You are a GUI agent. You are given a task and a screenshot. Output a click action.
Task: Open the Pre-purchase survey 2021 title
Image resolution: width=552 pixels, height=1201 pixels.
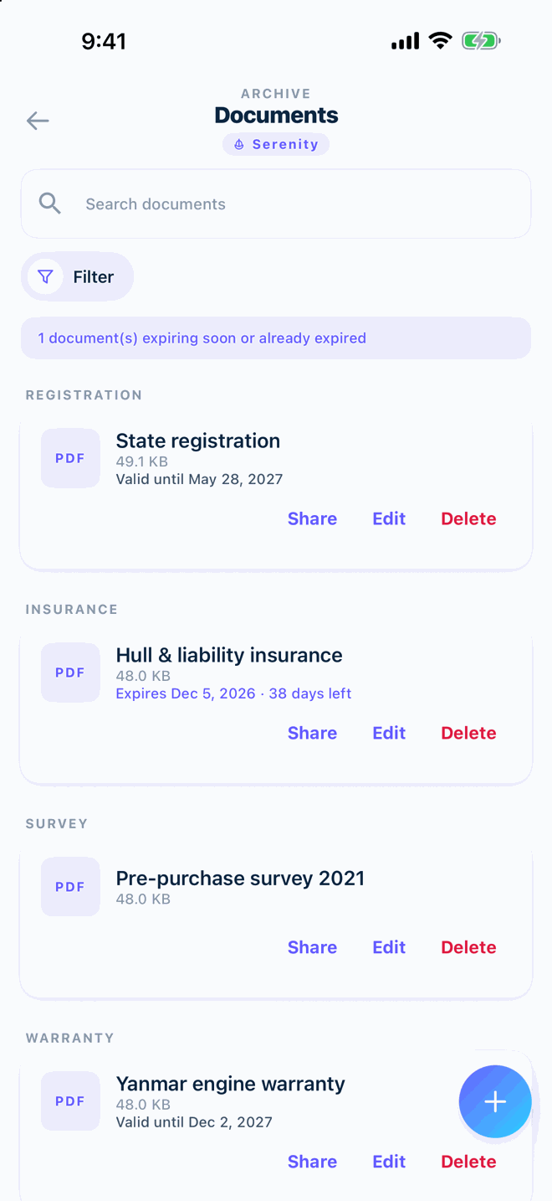point(240,878)
